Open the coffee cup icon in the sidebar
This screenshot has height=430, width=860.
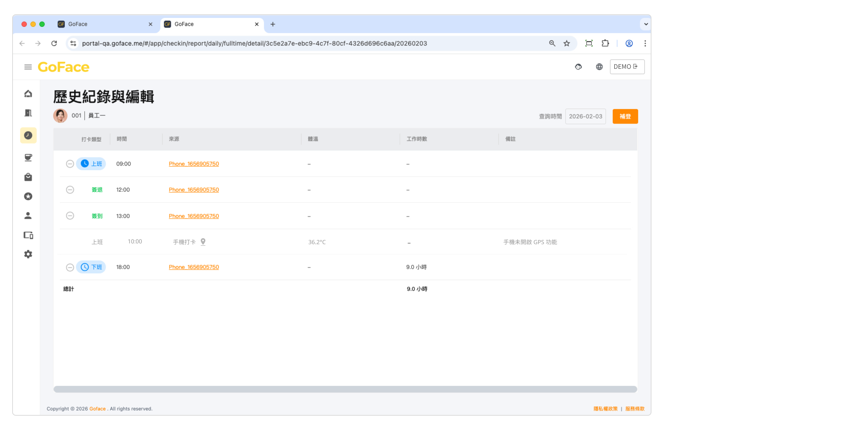28,157
